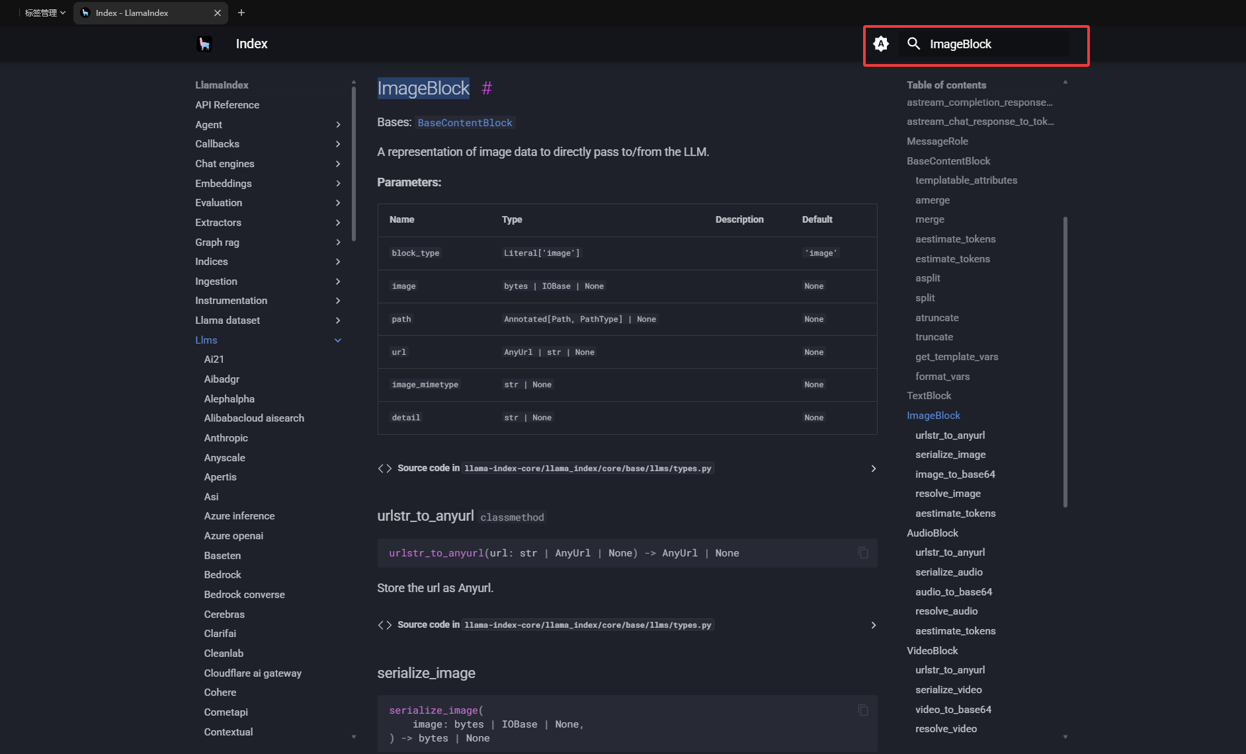This screenshot has width=1246, height=754.
Task: Expand the Graph rag sidebar section
Action: pos(338,243)
